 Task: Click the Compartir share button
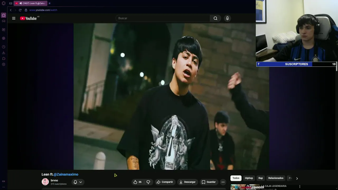[165, 182]
